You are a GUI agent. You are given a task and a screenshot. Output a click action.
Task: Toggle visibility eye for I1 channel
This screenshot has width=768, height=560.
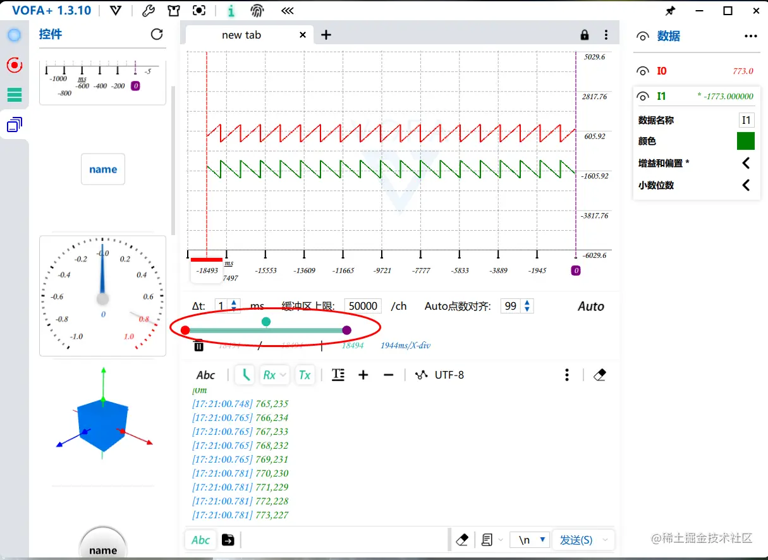643,96
